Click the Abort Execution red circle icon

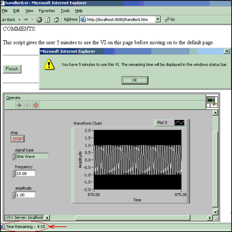pos(36,105)
